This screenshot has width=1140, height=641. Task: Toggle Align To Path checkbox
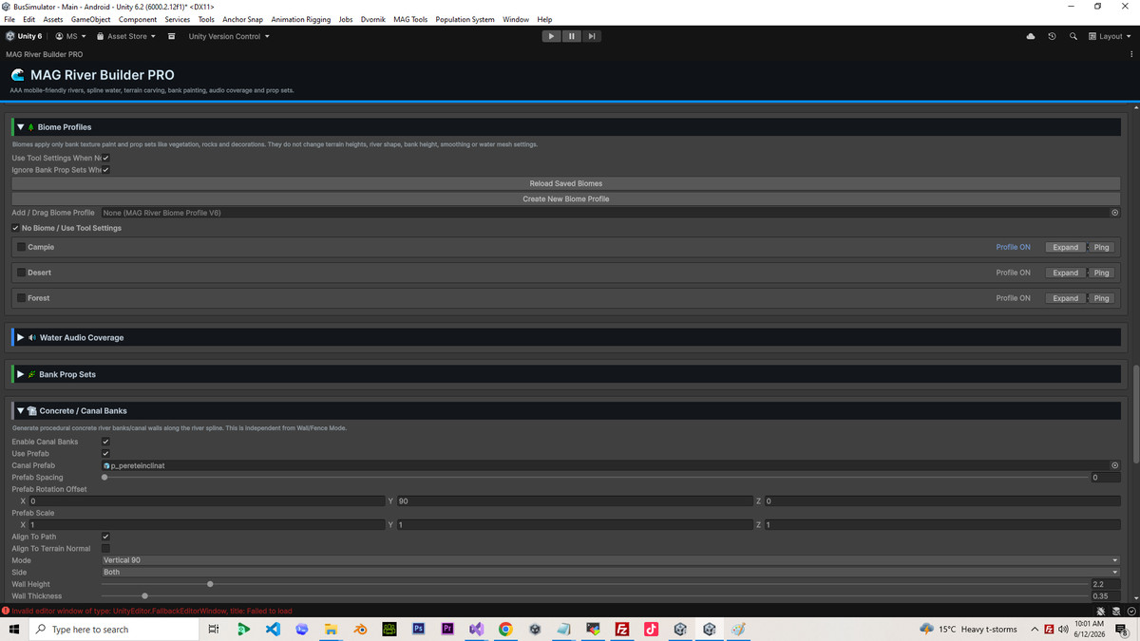105,537
